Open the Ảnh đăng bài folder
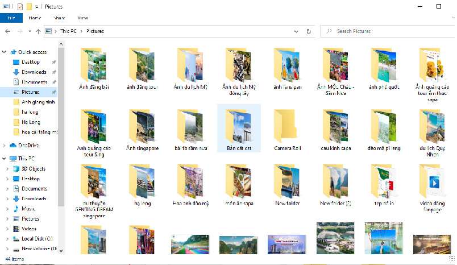Screen dimensions: 457x265 tap(94, 68)
